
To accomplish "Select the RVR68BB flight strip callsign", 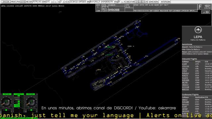I will coord(114,10).
